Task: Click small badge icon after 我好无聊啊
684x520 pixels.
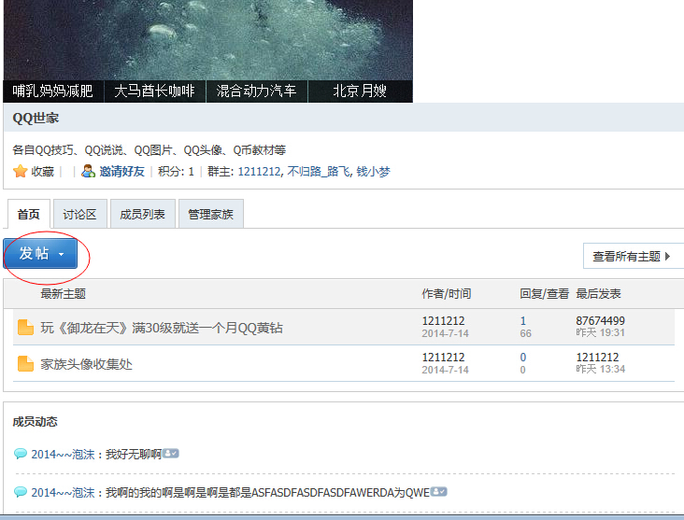Action: point(171,454)
